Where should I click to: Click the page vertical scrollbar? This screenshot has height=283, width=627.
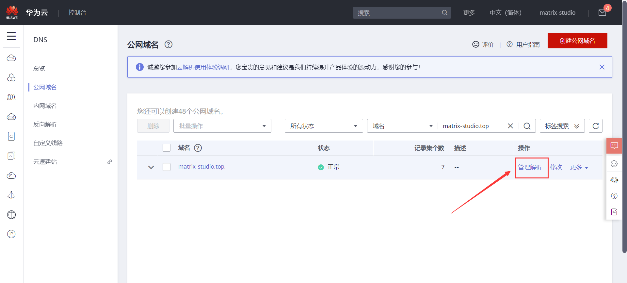[x=624, y=127]
